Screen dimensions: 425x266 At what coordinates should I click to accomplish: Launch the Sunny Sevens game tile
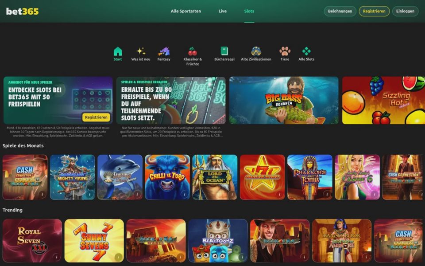coord(94,240)
